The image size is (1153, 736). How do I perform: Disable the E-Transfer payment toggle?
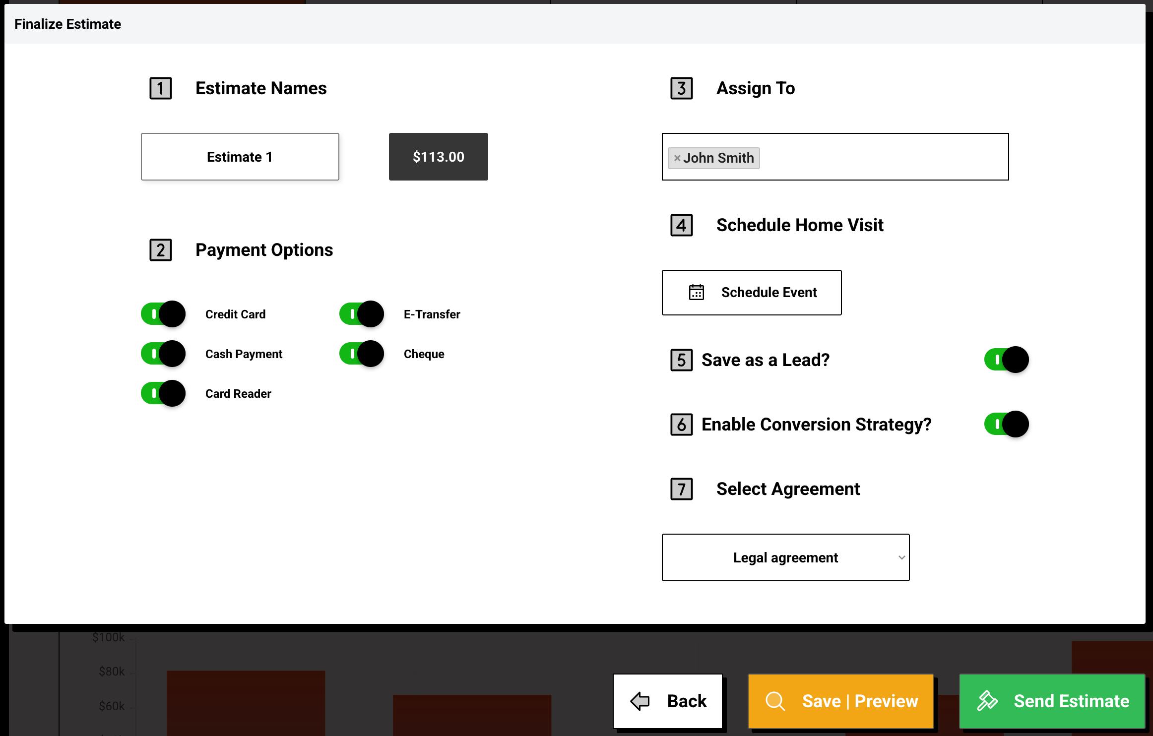tap(362, 314)
